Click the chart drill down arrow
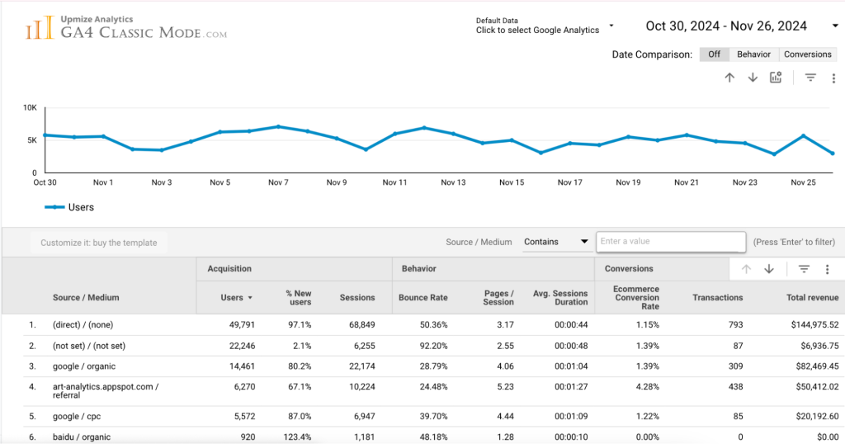 [x=753, y=78]
